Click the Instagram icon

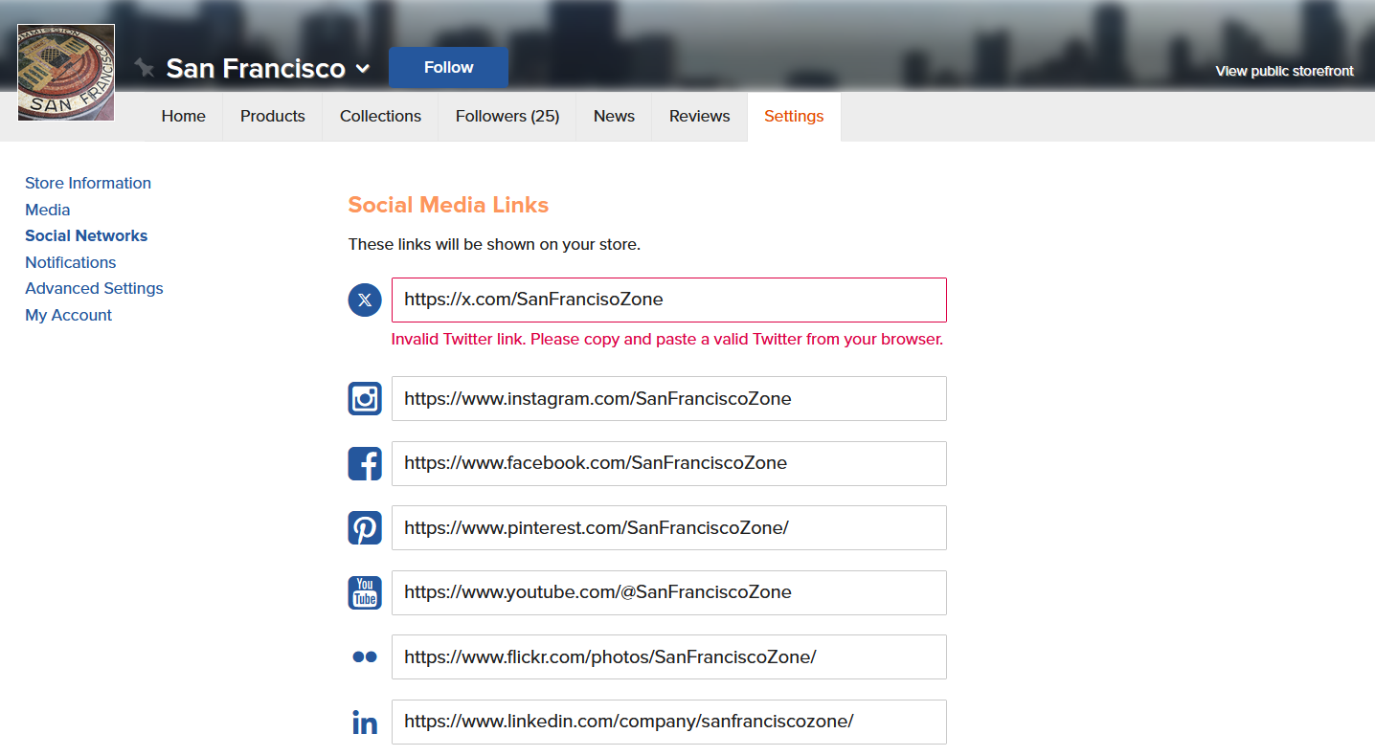(365, 398)
